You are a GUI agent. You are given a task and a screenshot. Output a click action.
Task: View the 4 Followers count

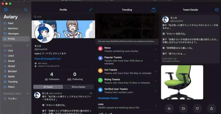tap(52, 77)
